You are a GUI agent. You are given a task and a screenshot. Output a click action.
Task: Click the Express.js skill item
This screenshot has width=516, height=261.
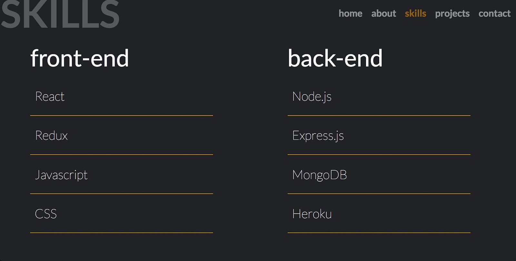coord(318,136)
